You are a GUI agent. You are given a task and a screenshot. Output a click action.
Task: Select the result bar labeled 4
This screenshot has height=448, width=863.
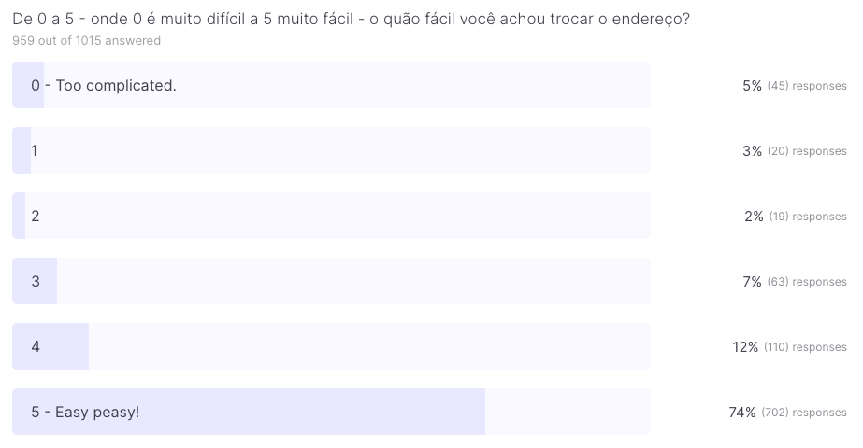331,346
